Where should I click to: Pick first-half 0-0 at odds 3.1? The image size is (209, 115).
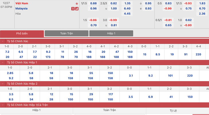pyautogui.click(x=131, y=76)
